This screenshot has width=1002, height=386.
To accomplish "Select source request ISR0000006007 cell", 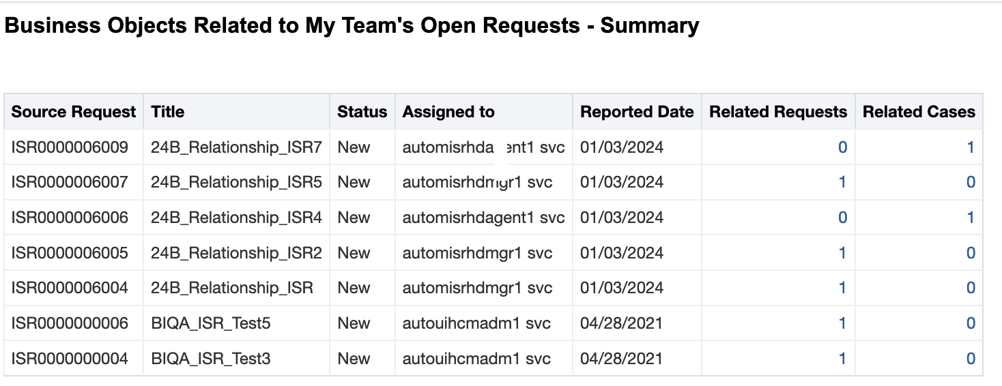I will click(x=74, y=182).
